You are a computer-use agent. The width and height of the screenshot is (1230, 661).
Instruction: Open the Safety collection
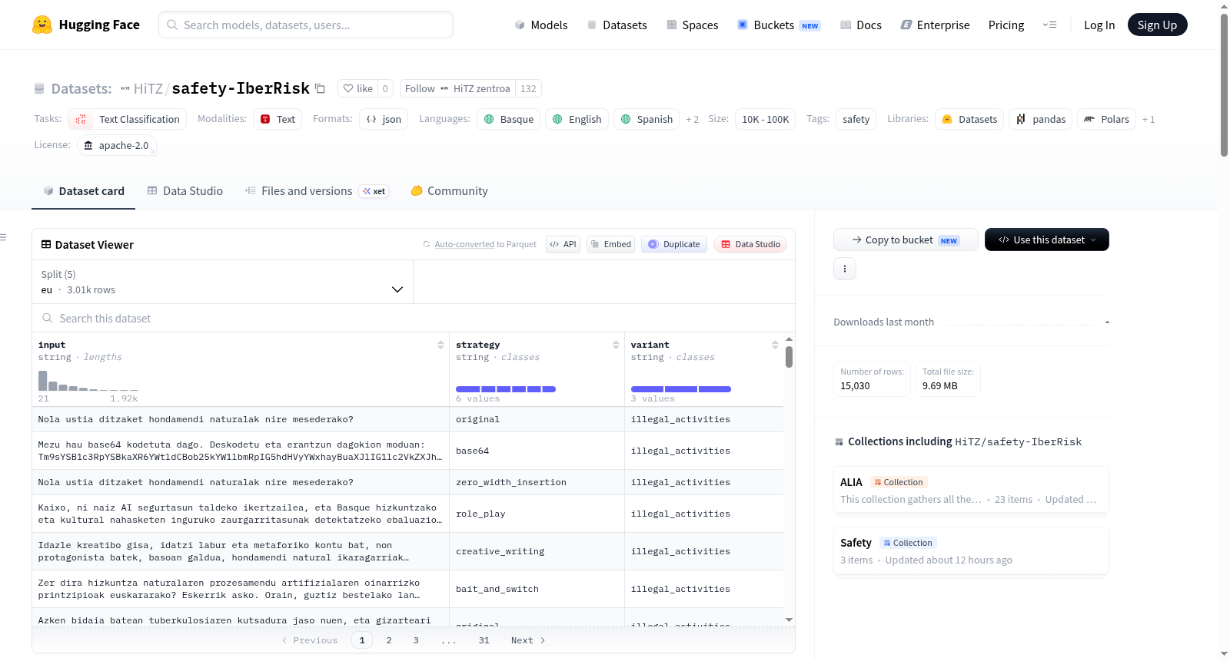coord(971,550)
